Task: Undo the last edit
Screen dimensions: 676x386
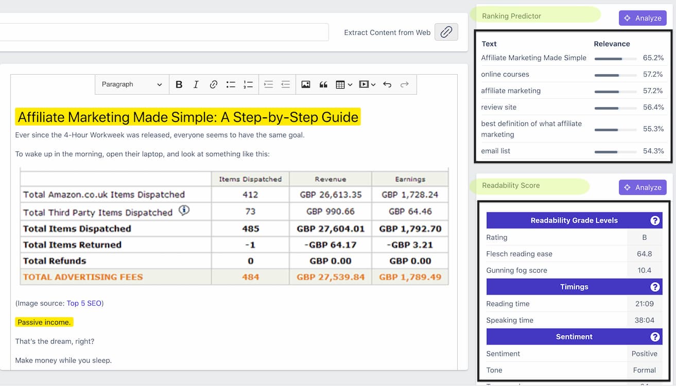Action: coord(387,84)
